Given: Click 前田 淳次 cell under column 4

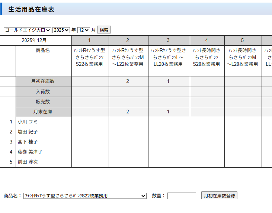Looking at the screenshot, I should (x=207, y=162).
